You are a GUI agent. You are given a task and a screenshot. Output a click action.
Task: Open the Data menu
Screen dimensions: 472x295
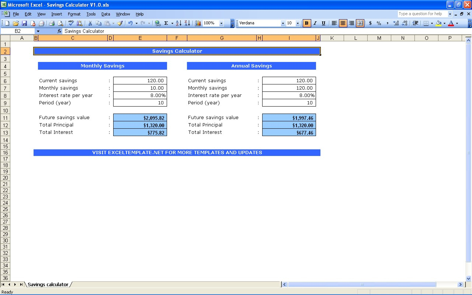[106, 14]
